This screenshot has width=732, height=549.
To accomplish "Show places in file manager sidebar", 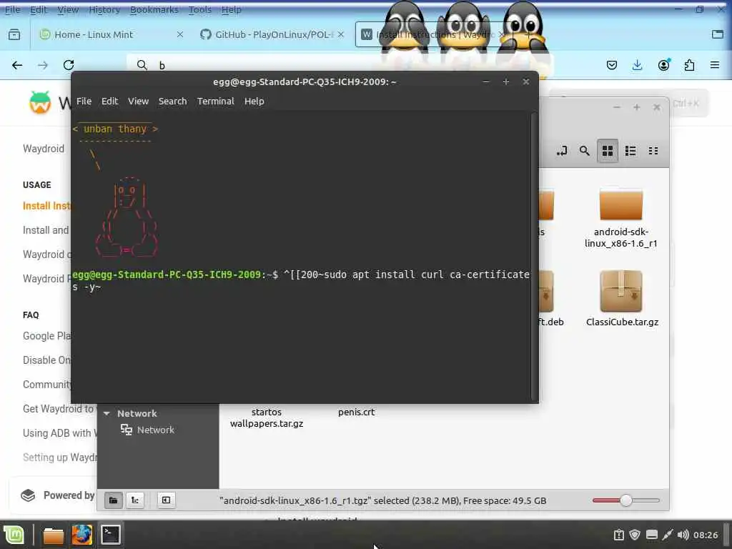I will point(113,500).
